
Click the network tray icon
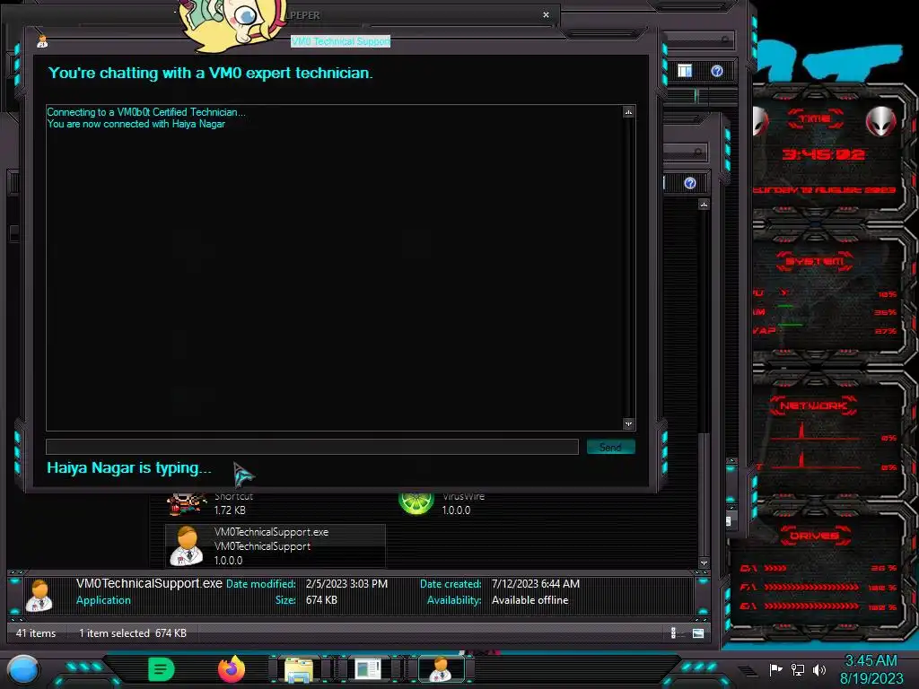pos(798,669)
